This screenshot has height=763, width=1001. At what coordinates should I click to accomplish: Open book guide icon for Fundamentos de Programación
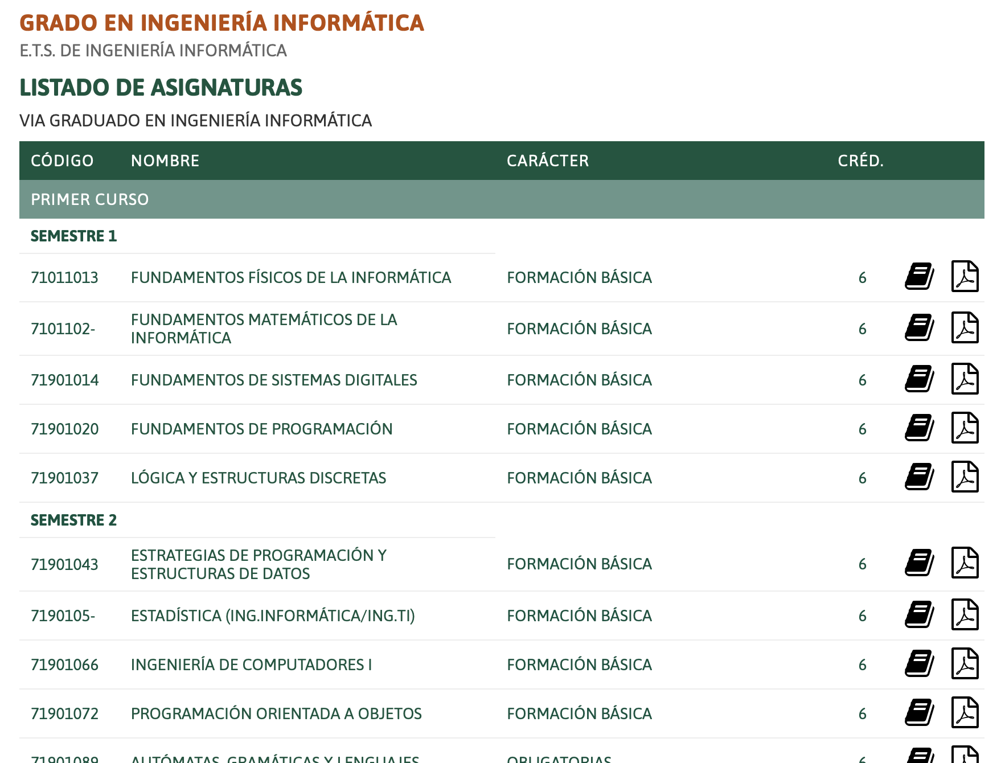tap(920, 428)
